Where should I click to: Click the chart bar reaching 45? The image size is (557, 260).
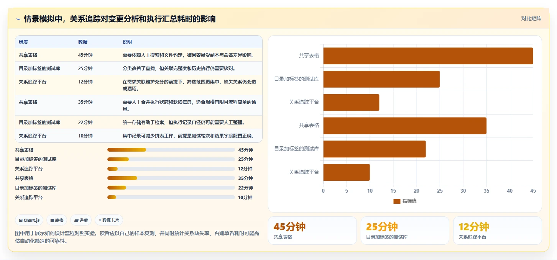tap(428, 56)
